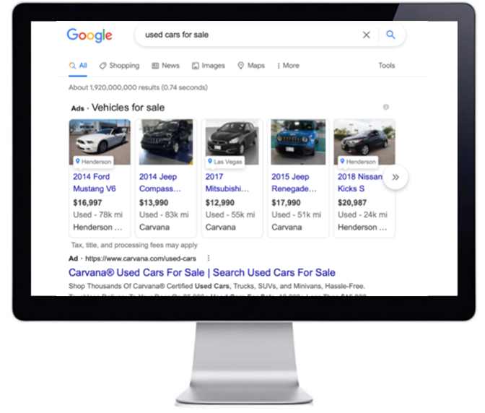Switch to the News tab
Image resolution: width=485 pixels, height=413 pixels.
(x=165, y=66)
